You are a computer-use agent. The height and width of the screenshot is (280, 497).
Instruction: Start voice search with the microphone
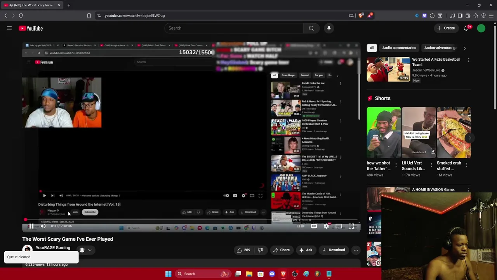point(329,28)
